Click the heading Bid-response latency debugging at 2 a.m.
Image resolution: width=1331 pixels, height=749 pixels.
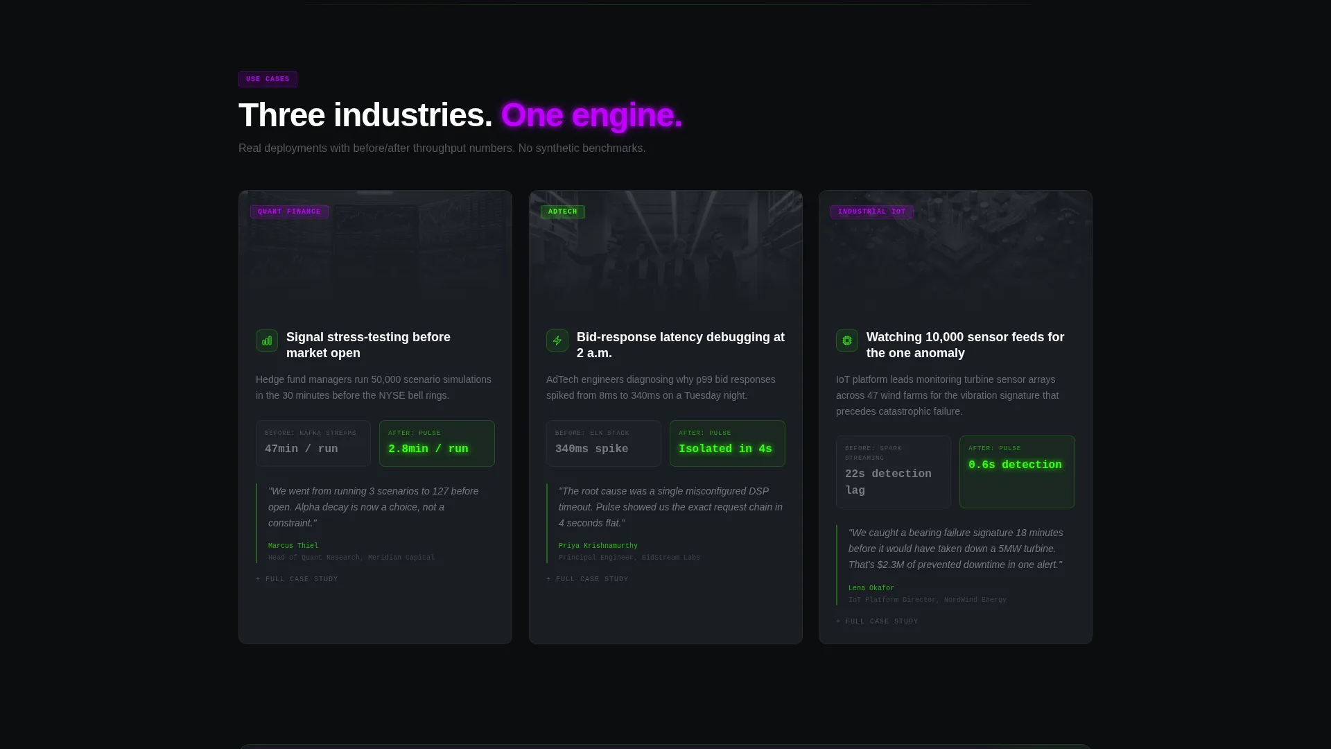(x=681, y=345)
